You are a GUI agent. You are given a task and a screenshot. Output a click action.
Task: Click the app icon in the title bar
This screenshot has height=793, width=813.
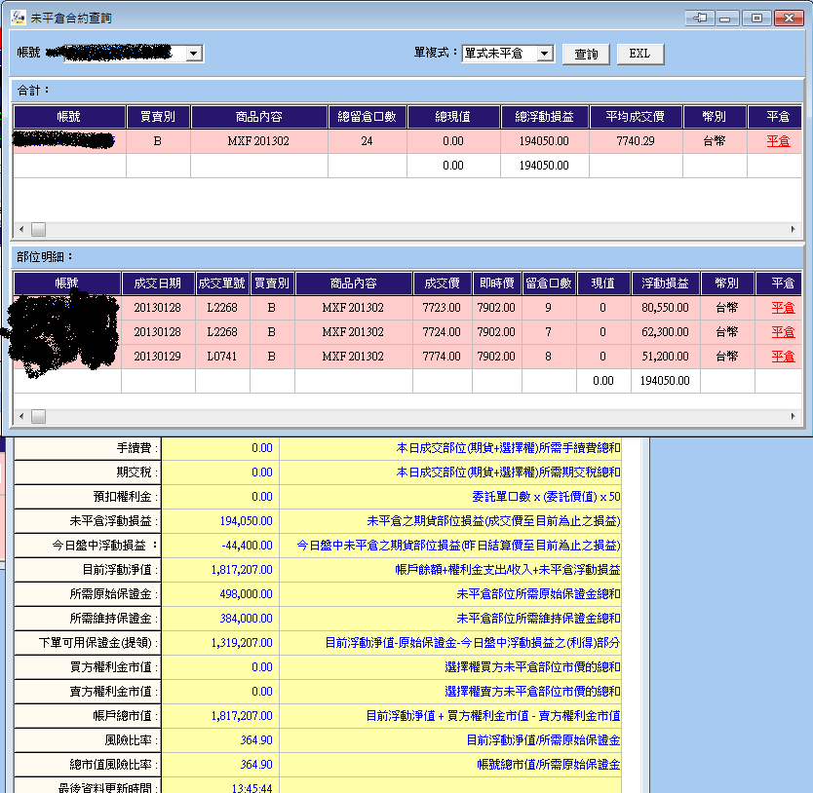click(18, 18)
